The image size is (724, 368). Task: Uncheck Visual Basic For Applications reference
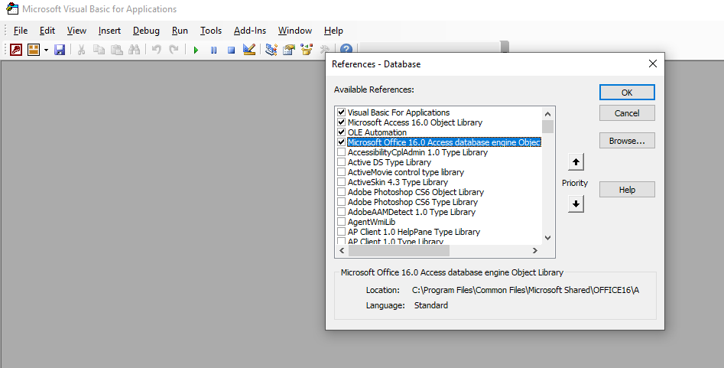pos(341,112)
